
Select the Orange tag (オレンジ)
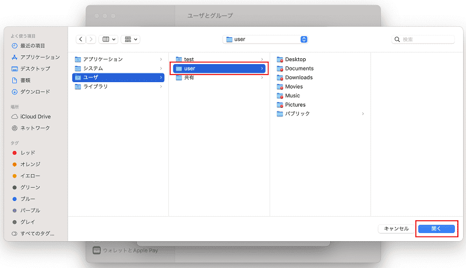[x=26, y=164]
